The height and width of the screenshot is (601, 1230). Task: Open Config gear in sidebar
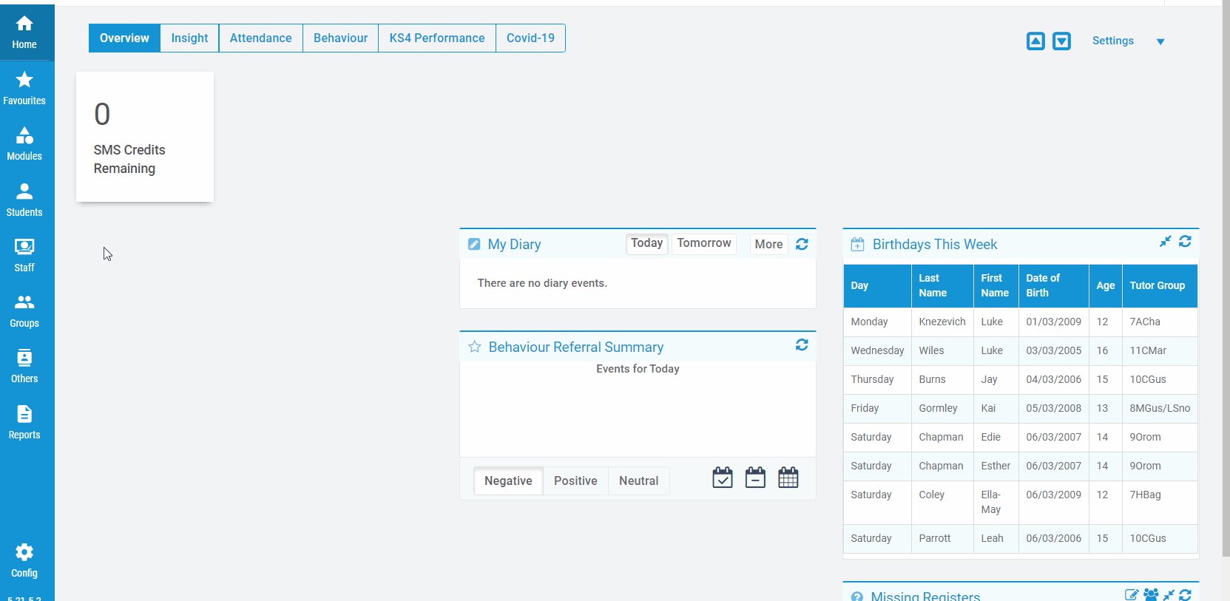[x=24, y=561]
